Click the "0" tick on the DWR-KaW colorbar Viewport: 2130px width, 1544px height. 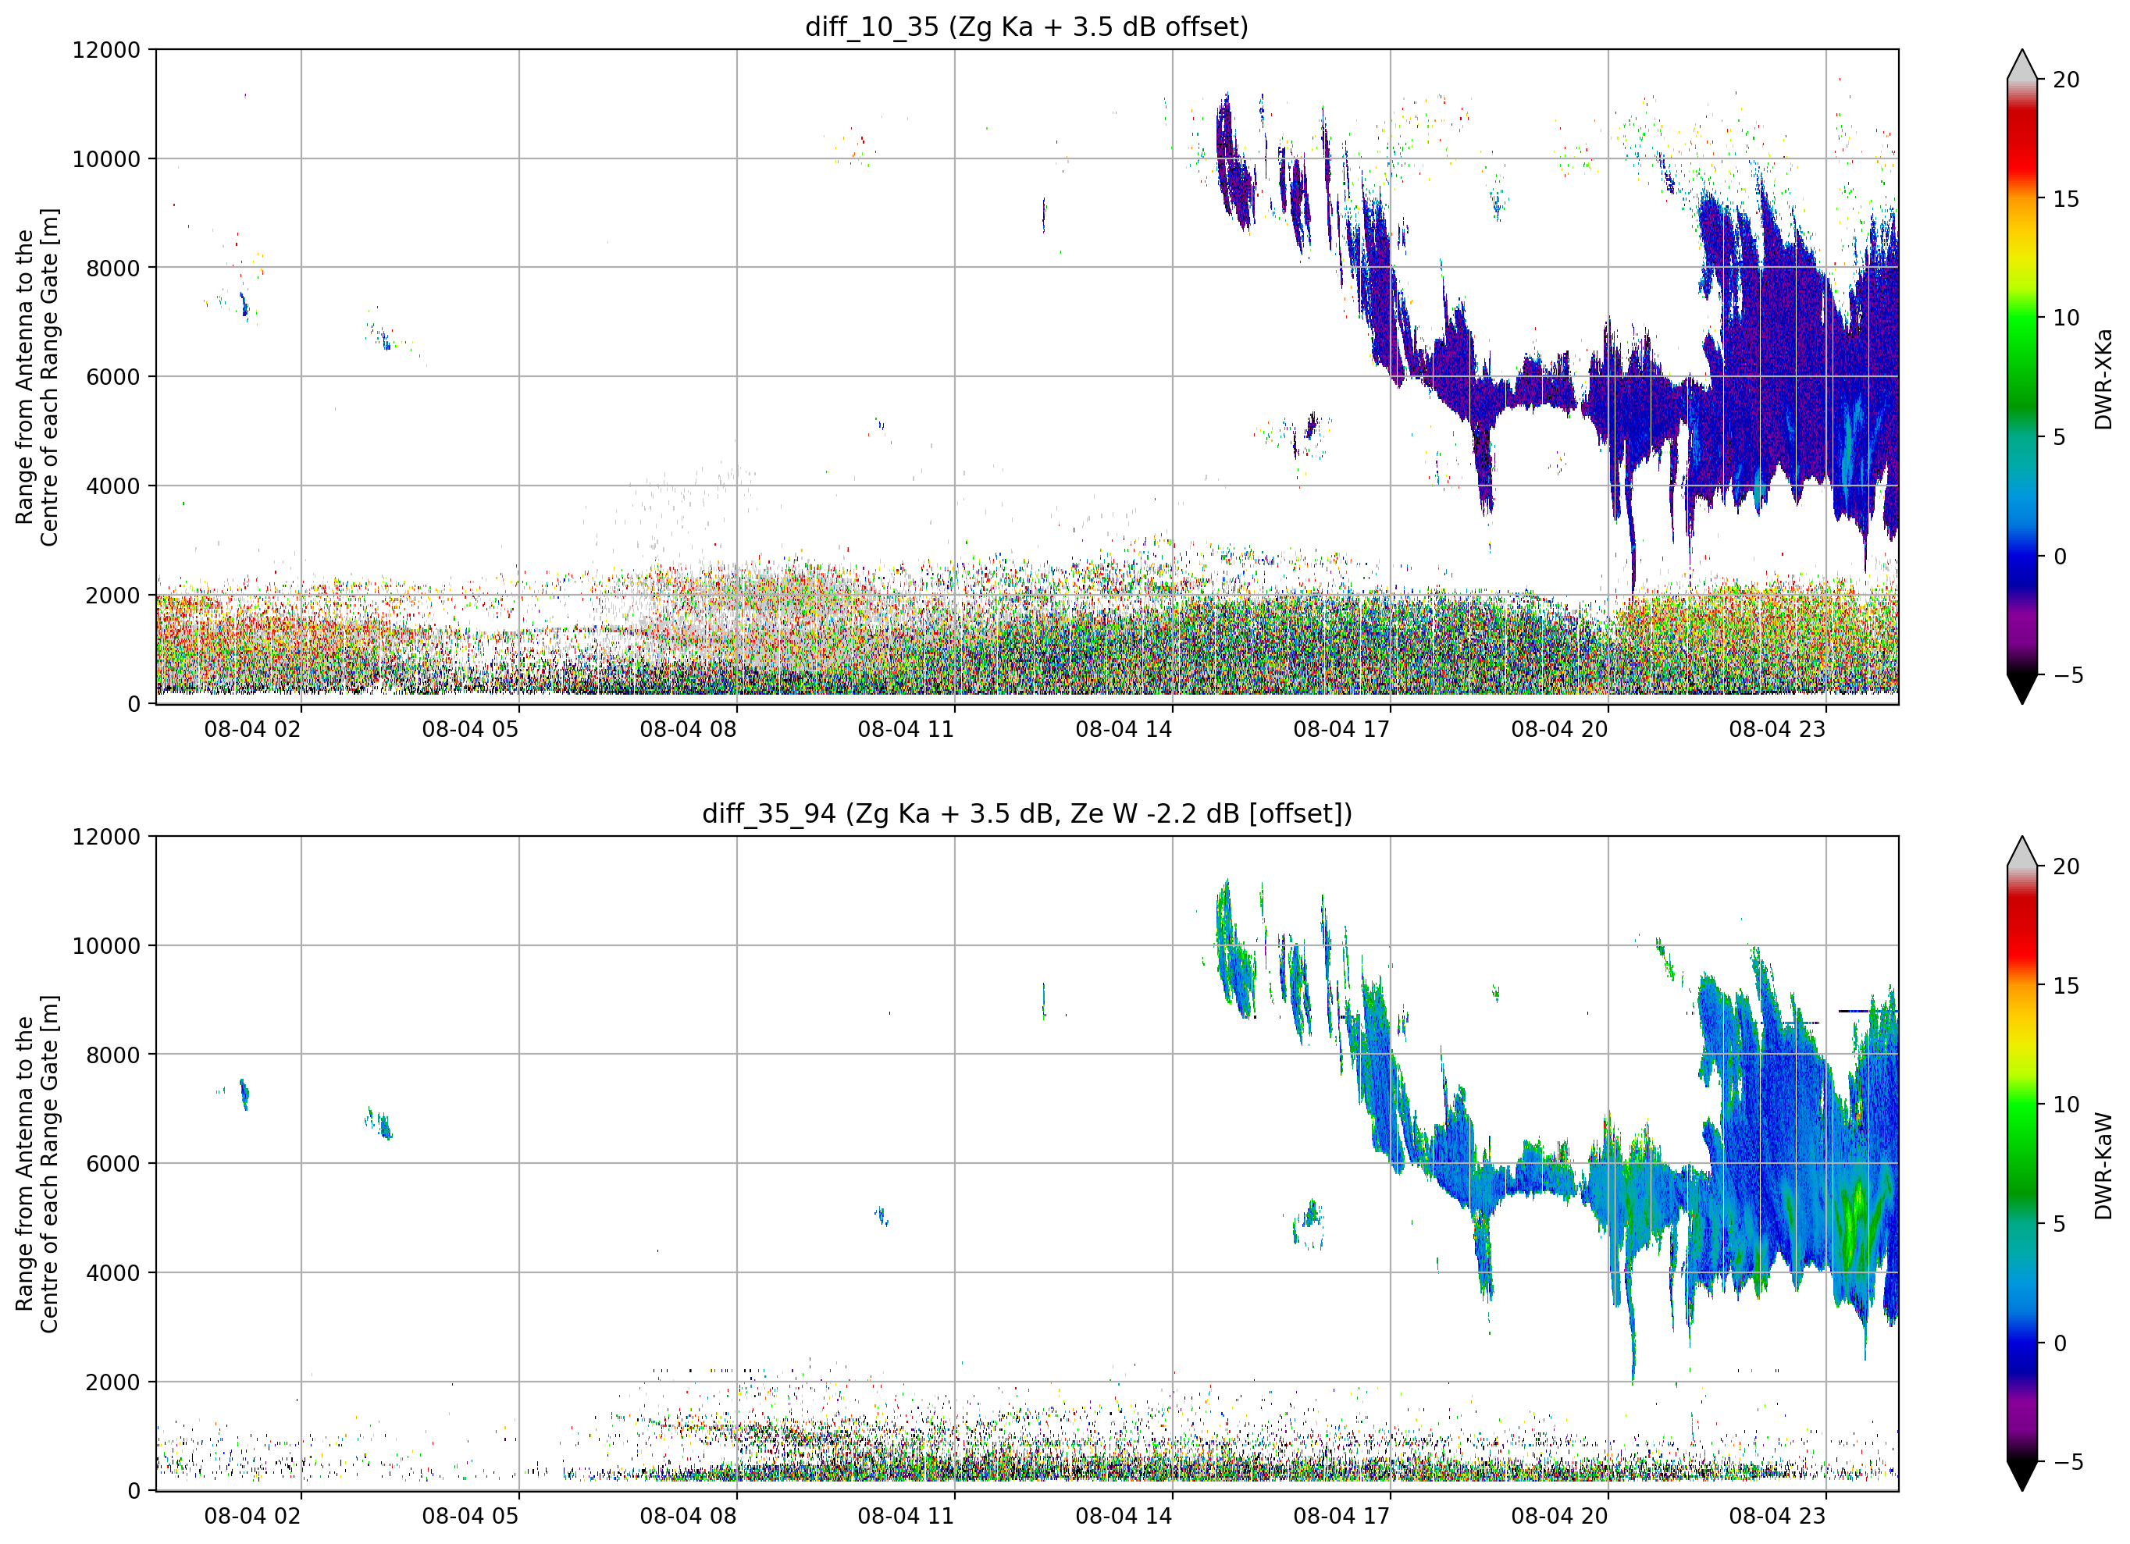[x=2061, y=1344]
